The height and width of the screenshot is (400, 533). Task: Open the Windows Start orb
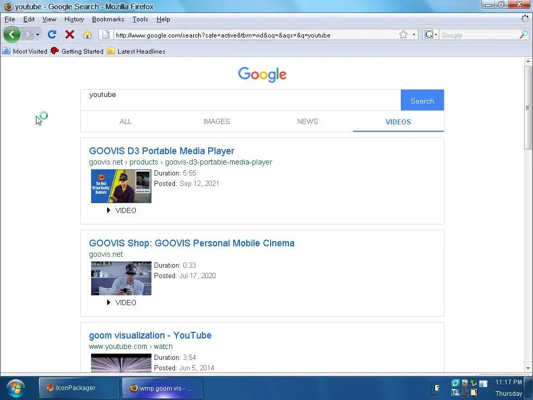point(16,389)
